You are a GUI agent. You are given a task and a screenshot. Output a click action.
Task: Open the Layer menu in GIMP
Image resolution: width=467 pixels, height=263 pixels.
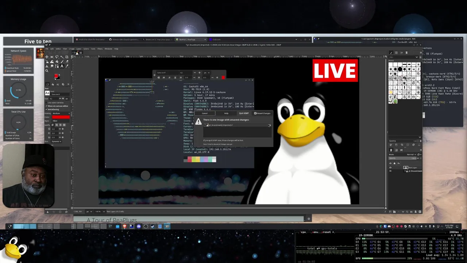point(79,49)
